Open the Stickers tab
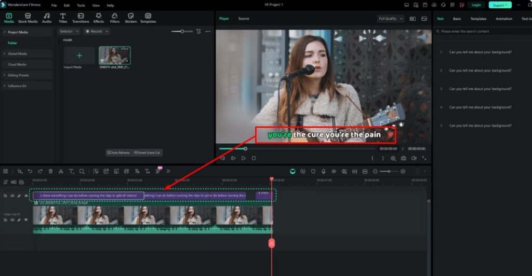Image resolution: width=532 pixels, height=276 pixels. [130, 18]
